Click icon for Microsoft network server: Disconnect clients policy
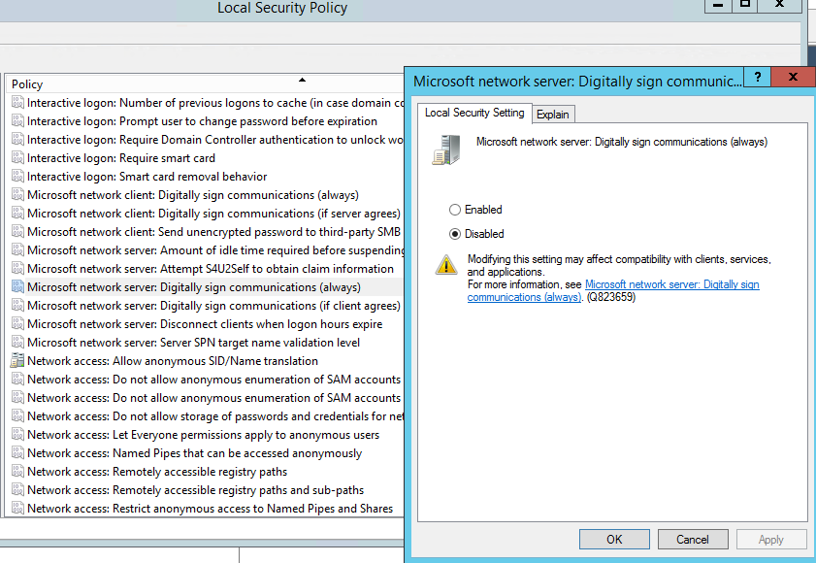 pyautogui.click(x=17, y=324)
